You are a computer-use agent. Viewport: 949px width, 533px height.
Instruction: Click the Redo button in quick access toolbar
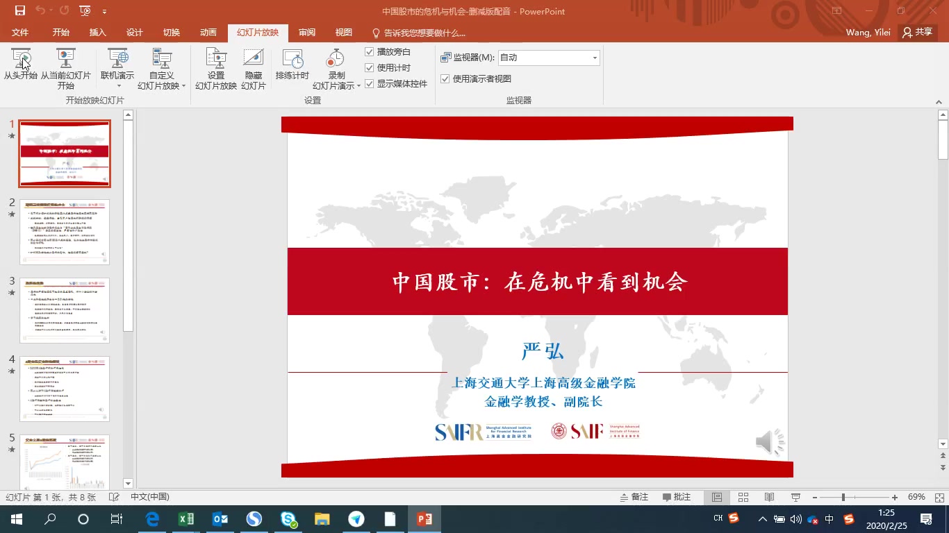pyautogui.click(x=64, y=10)
